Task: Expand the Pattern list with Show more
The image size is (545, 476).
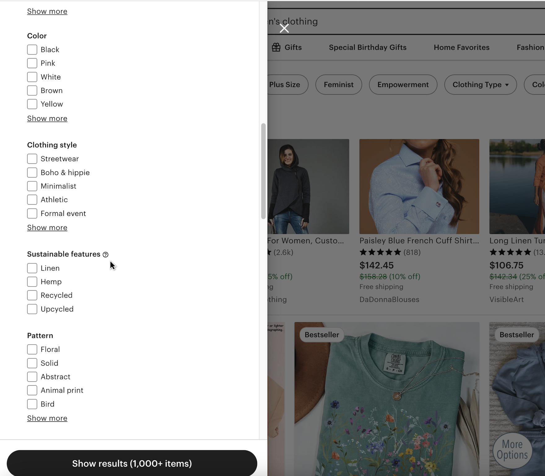Action: tap(47, 418)
